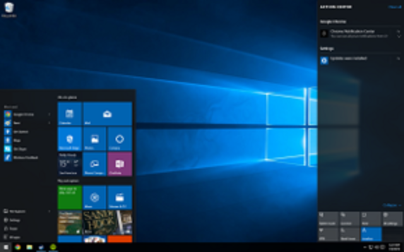Open the Weather live tile
This screenshot has height=252, width=404.
(69, 164)
